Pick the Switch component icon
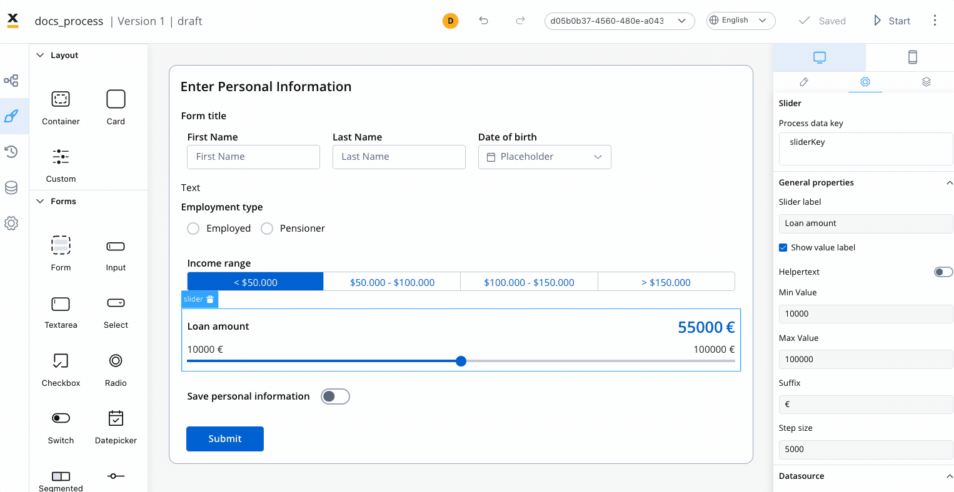Screen dimensions: 954x492 61,418
